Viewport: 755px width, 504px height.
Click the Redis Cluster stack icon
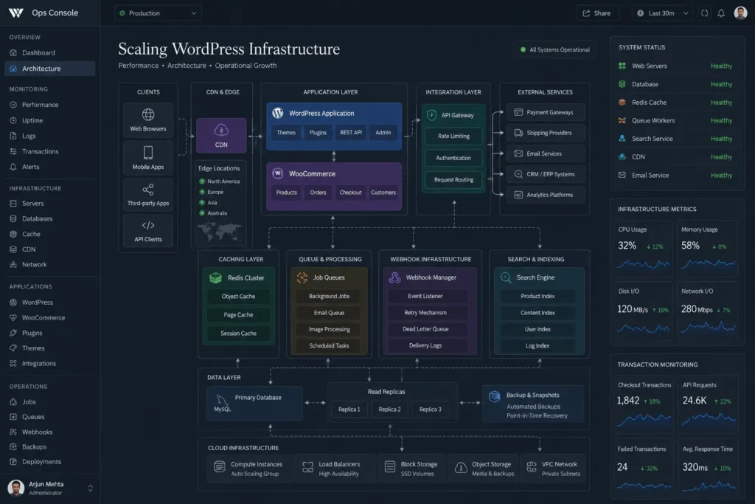(216, 277)
